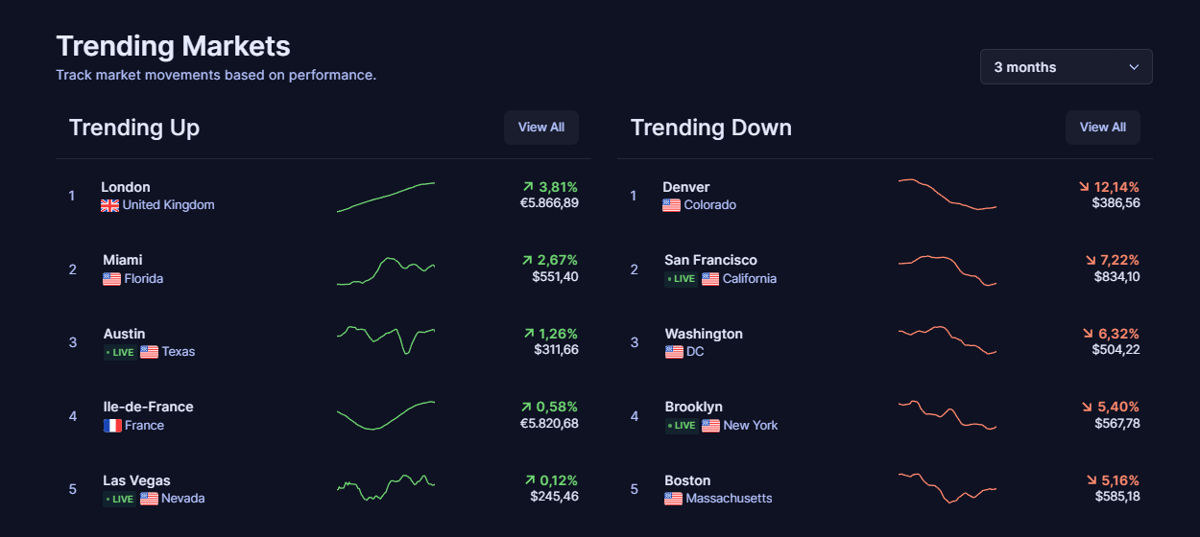Click the United Kingdom flag icon under London

[109, 205]
